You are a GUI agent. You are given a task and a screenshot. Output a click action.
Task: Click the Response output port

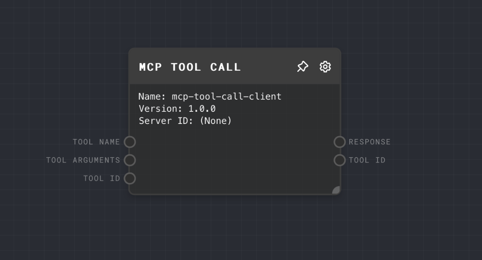(x=340, y=142)
